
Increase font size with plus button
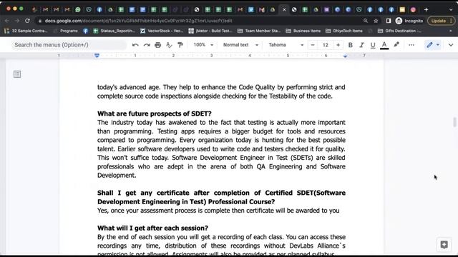[x=338, y=45]
